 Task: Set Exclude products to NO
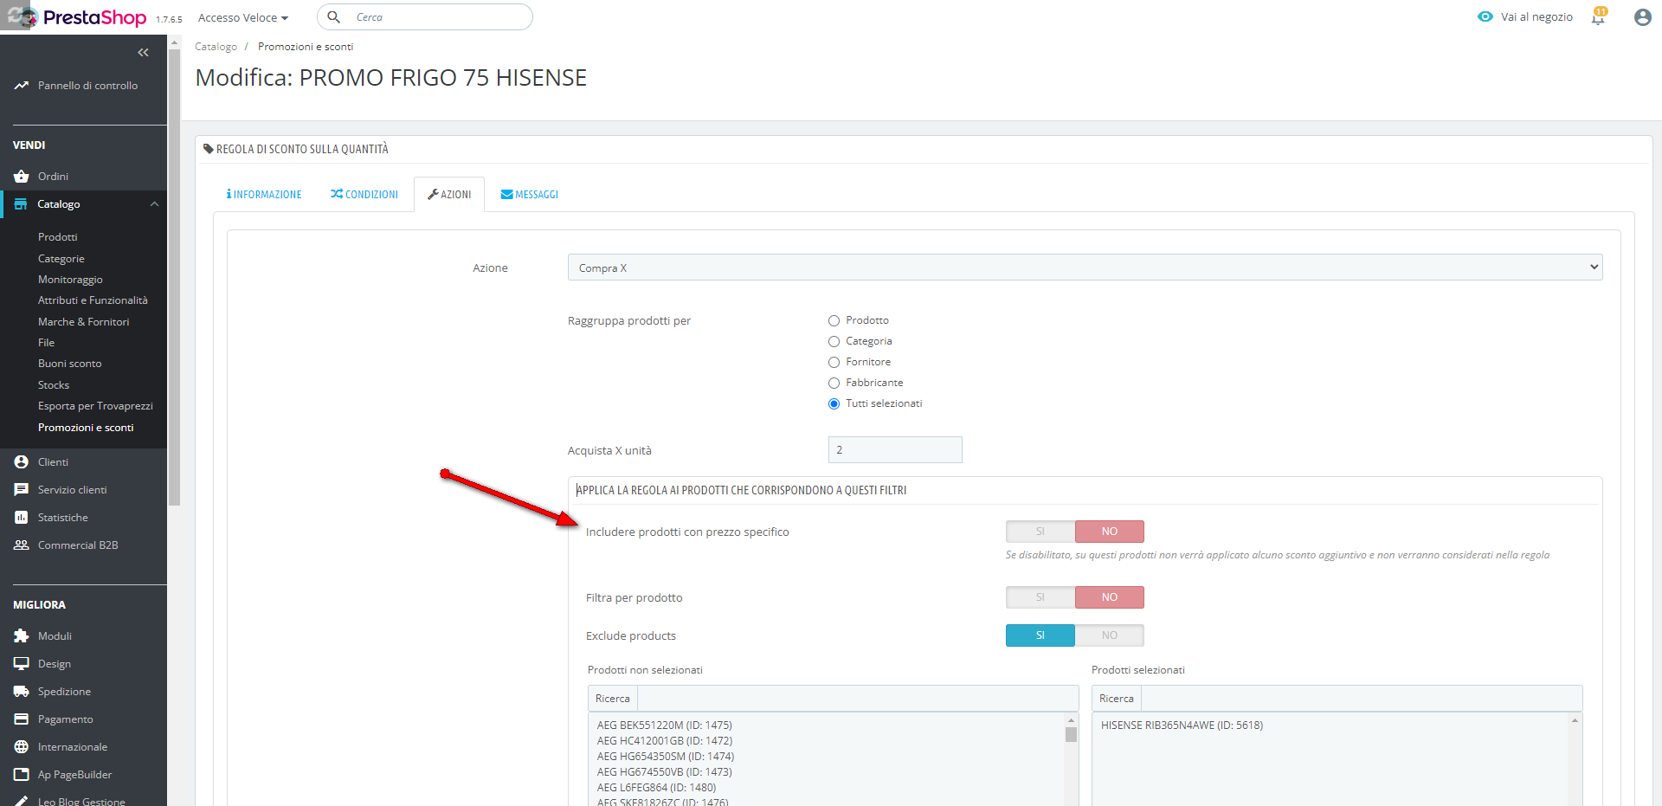1110,635
